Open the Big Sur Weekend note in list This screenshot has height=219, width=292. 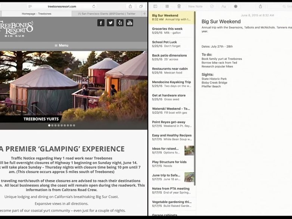point(171,17)
